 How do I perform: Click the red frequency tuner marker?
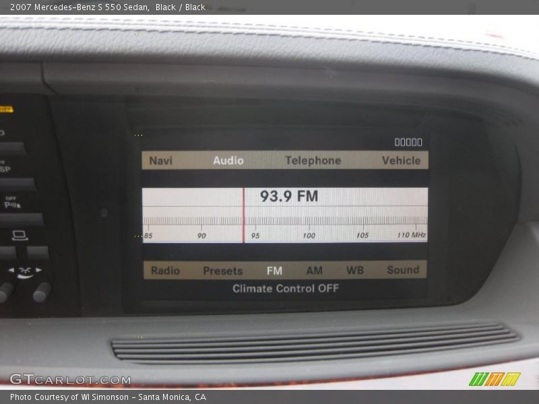click(243, 215)
